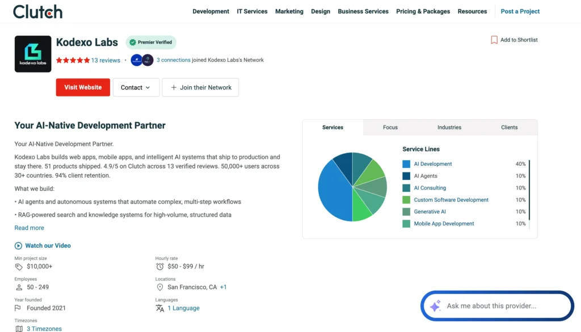Viewport: 581px width, 332px height.
Task: Click the Clutch logo
Action: click(x=37, y=11)
